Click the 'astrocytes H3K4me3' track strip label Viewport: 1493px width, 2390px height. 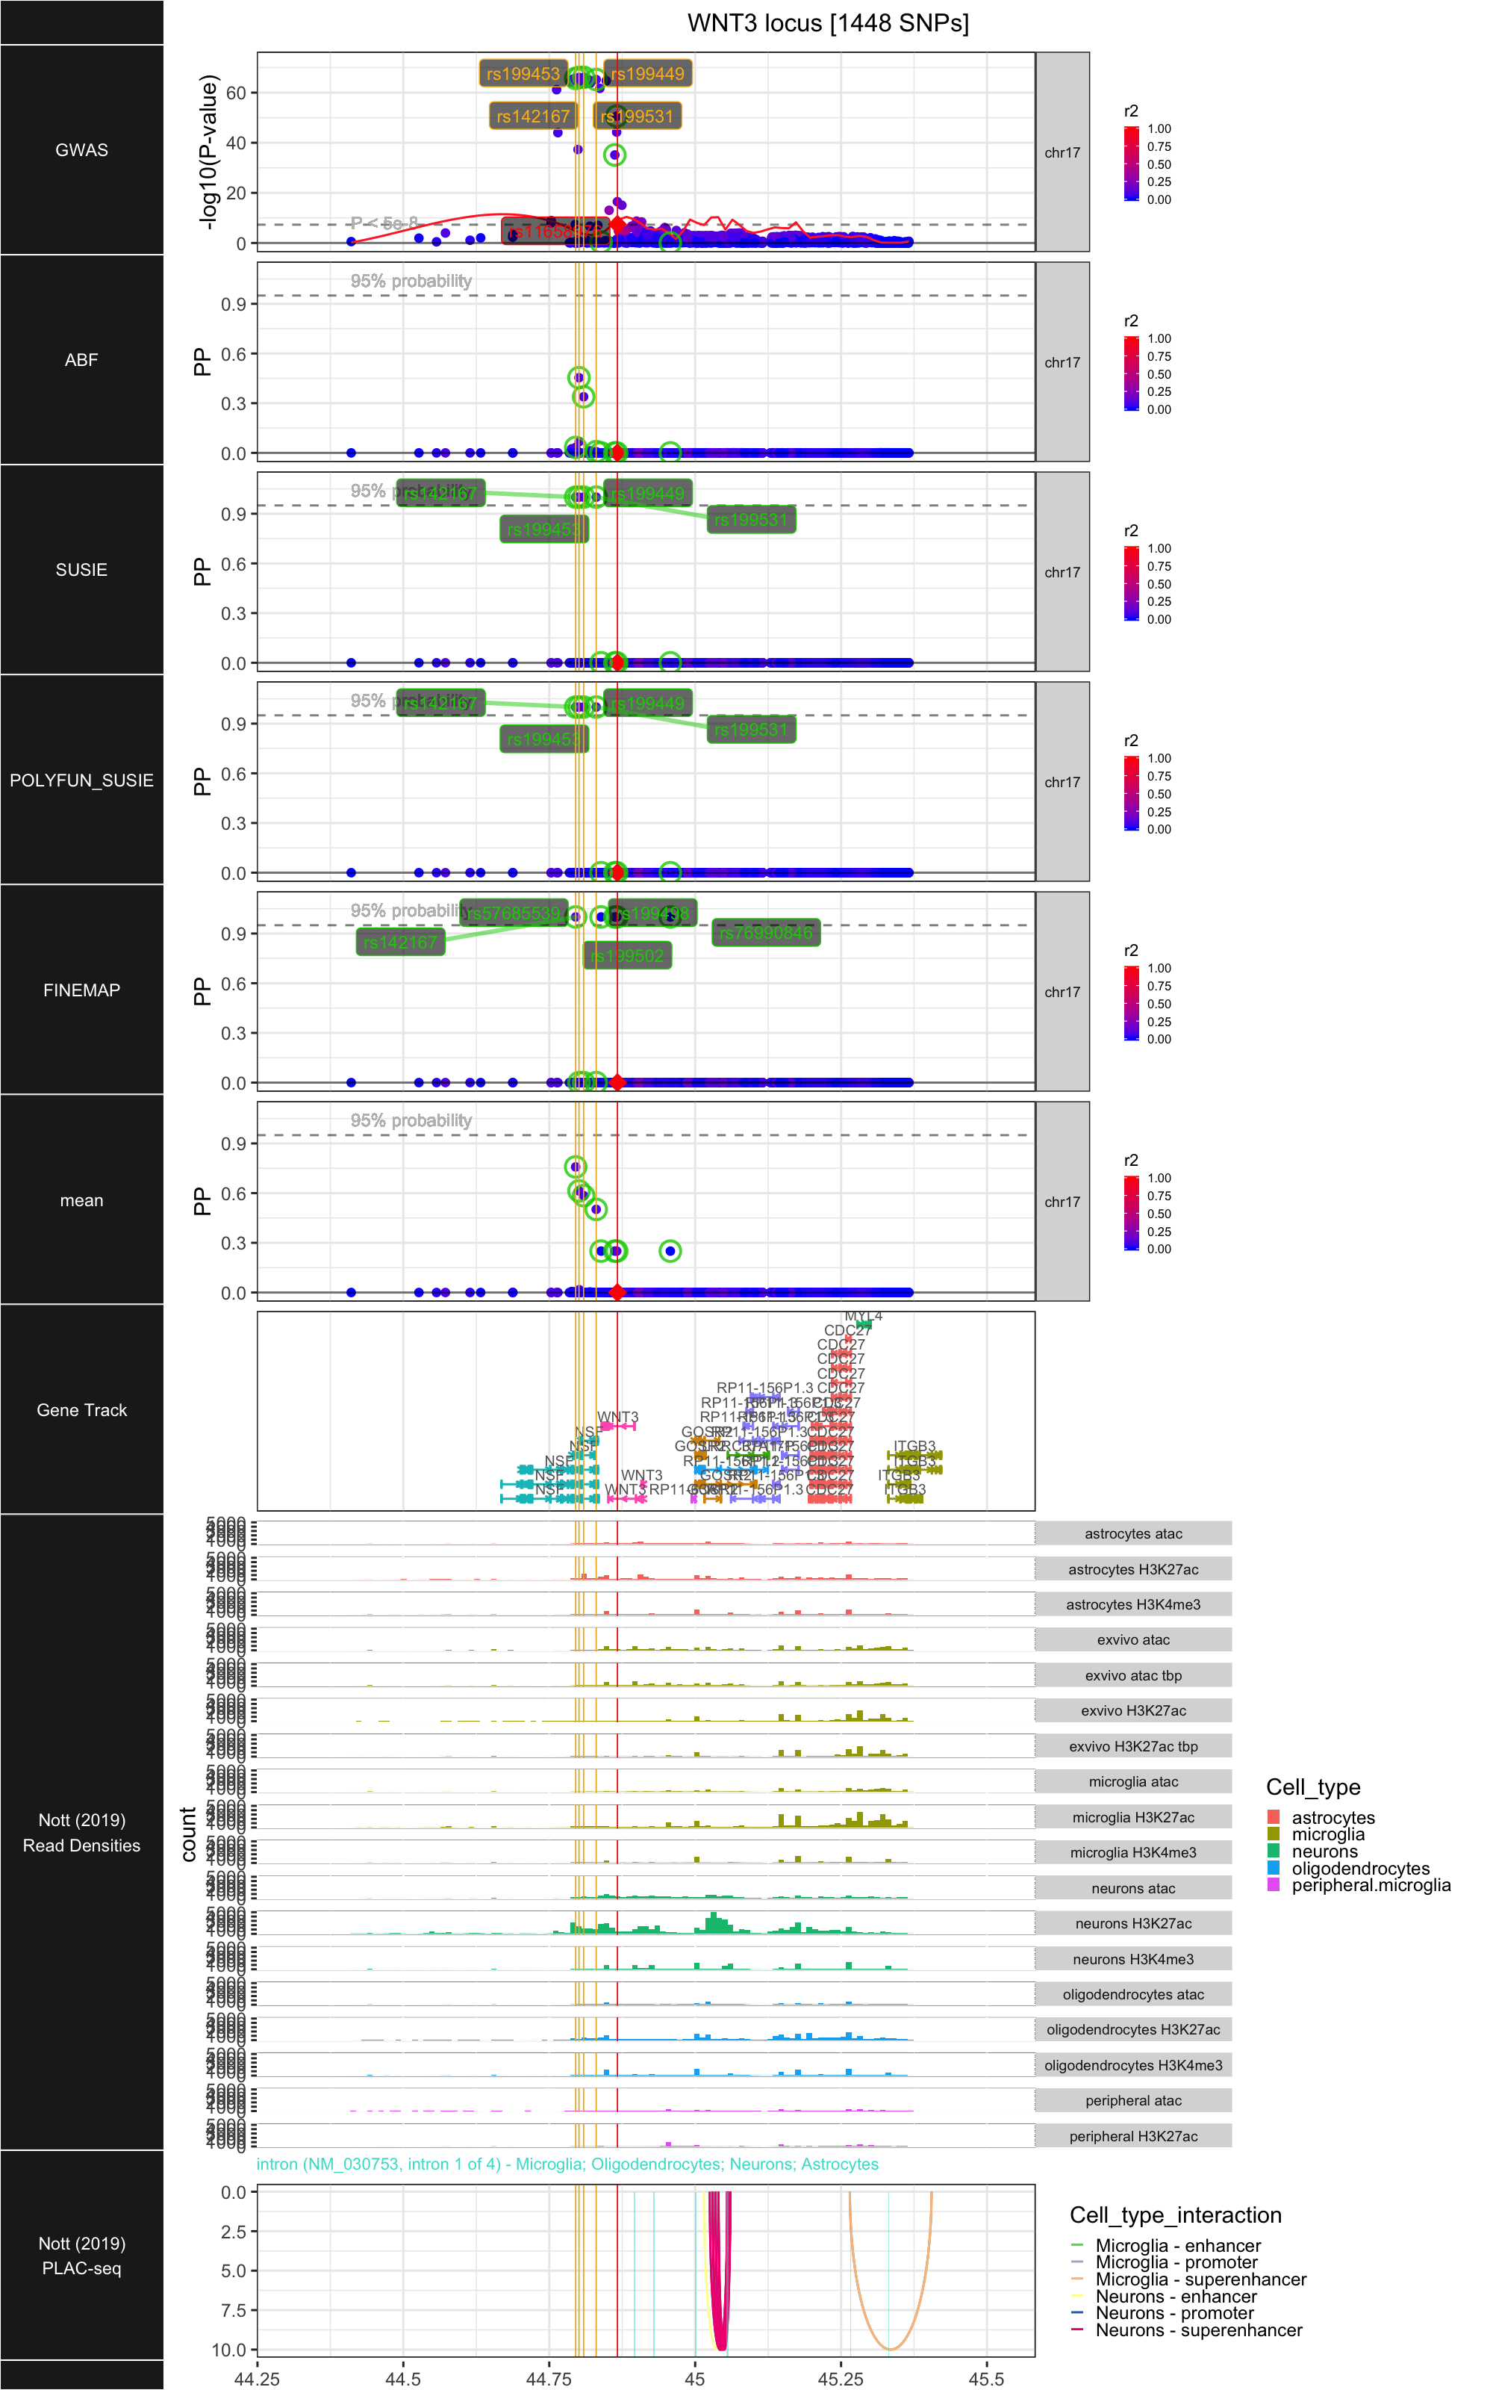click(1134, 1605)
